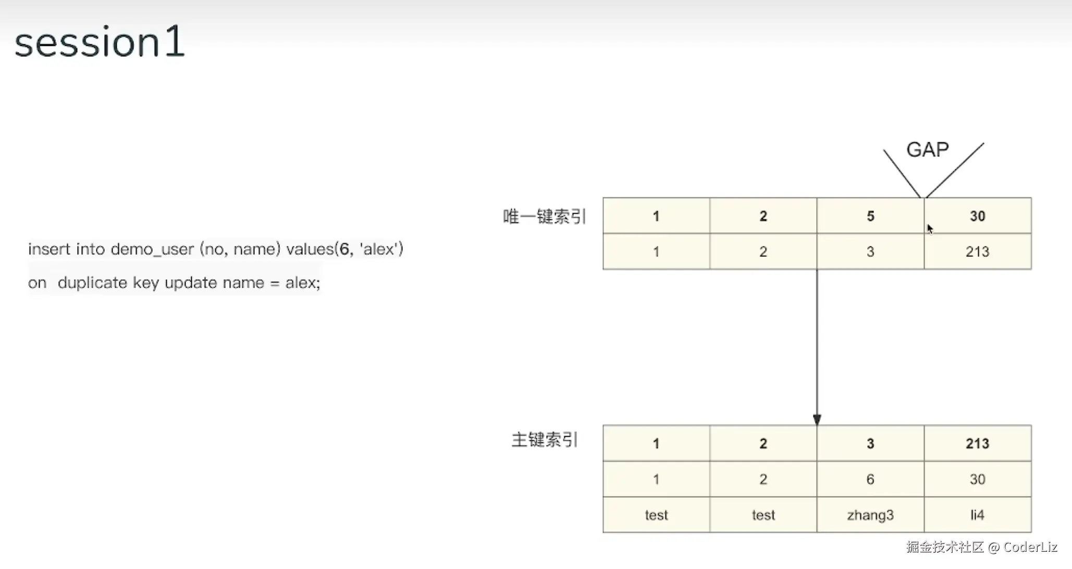This screenshot has width=1072, height=569.
Task: Select the non-bold 213 cell in unique index
Action: click(x=977, y=252)
